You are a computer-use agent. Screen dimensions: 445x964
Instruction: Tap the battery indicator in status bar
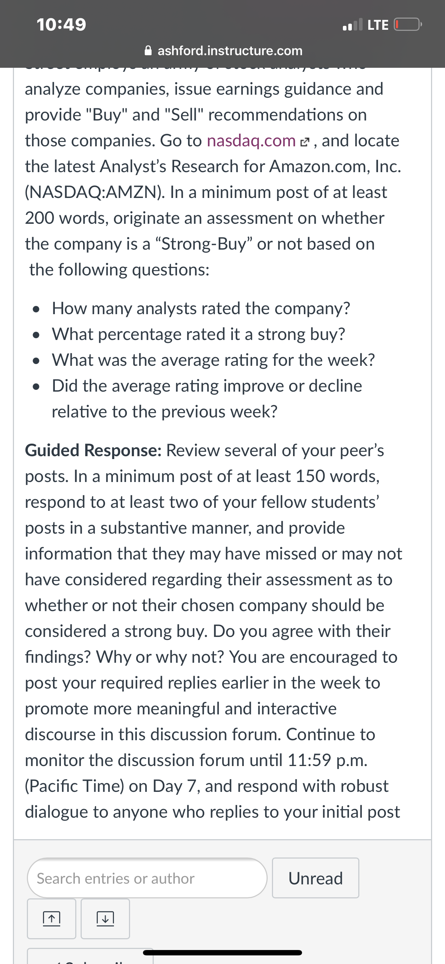(408, 25)
